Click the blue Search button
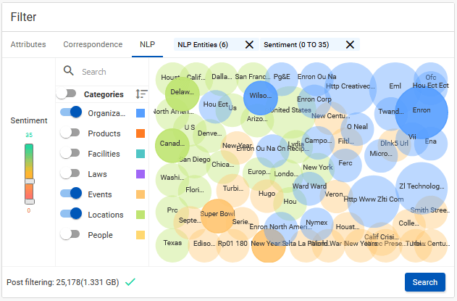Image resolution: width=457 pixels, height=301 pixels. click(425, 282)
